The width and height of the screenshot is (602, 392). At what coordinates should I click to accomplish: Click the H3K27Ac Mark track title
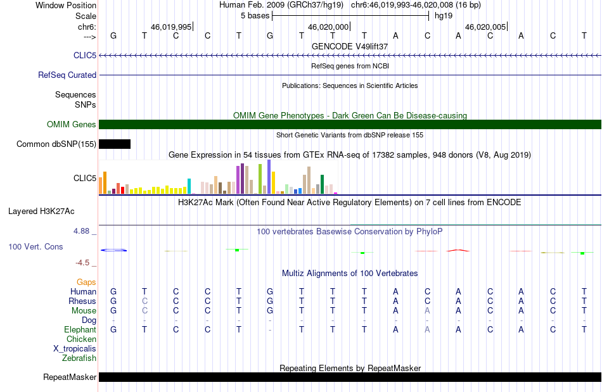[350, 202]
